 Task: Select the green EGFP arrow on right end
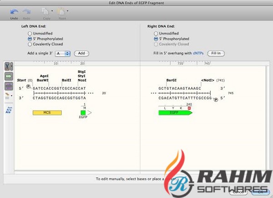point(175,113)
